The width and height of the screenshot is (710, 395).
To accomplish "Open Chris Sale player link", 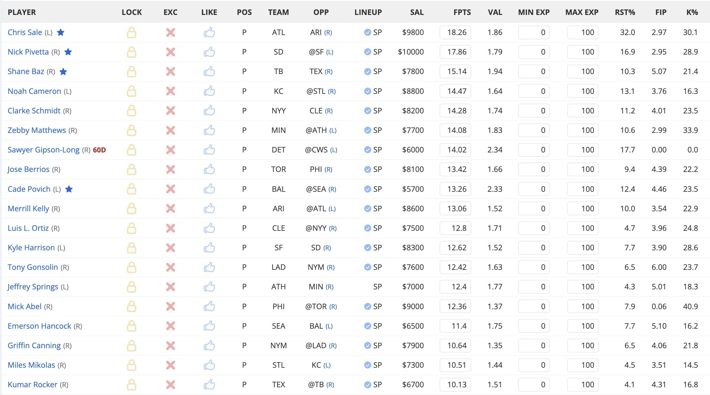I will (x=25, y=32).
